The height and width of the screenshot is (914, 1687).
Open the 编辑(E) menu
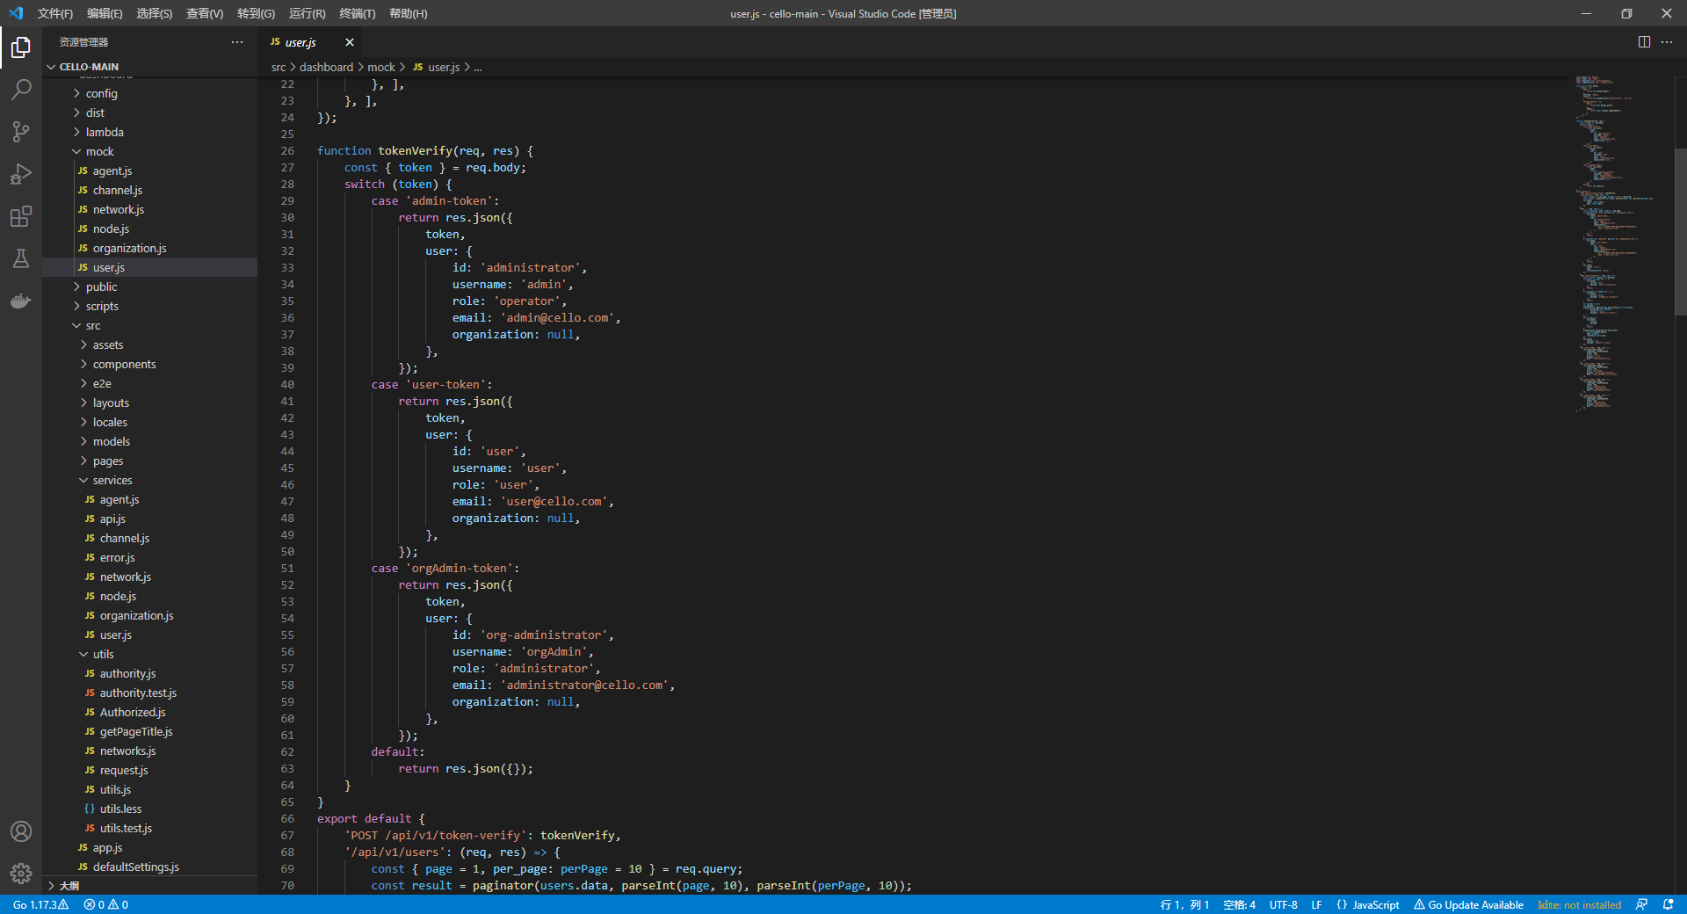coord(105,13)
